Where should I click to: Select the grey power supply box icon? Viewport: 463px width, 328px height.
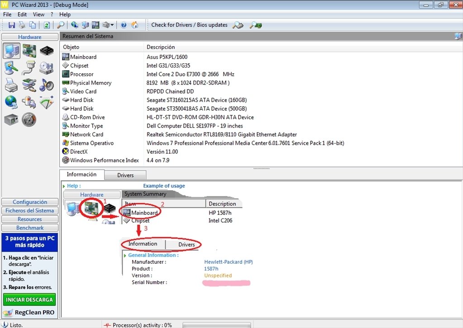tap(11, 119)
